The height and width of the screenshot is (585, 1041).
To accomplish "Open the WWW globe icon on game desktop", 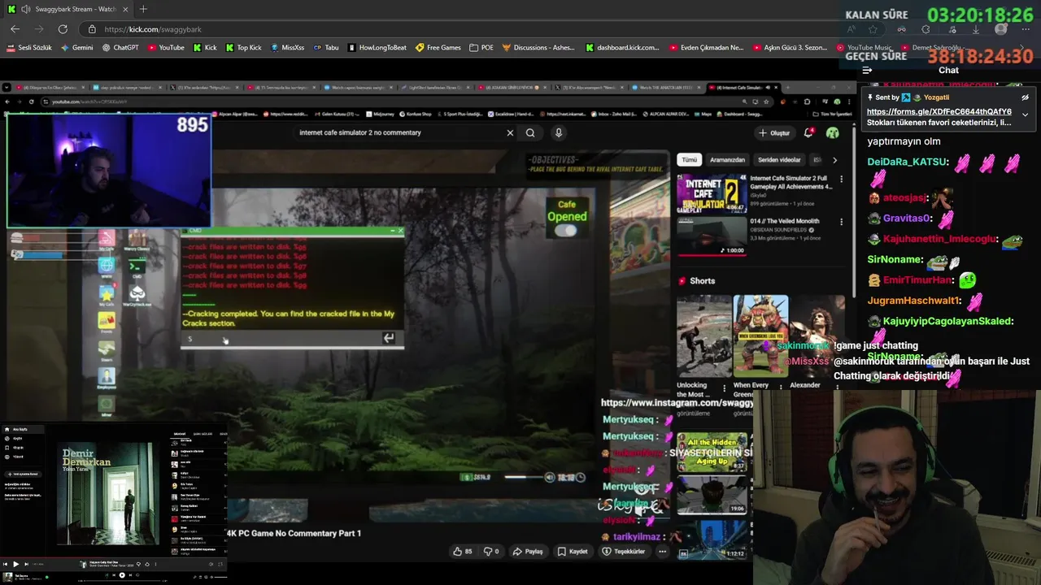I will click(x=107, y=266).
